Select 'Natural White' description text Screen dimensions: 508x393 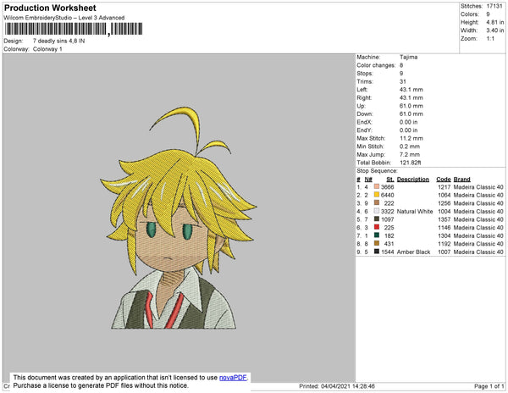(x=415, y=211)
